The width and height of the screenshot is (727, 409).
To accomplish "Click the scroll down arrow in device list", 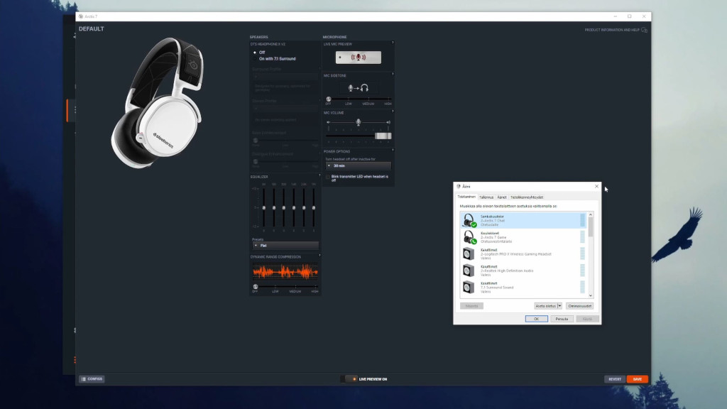I will coord(591,295).
